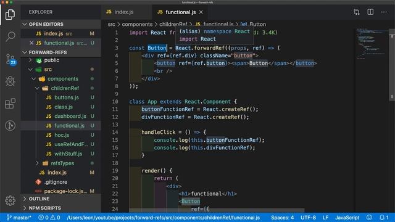This screenshot has width=395, height=222.
Task: Click the file path in status bar
Action: pos(163,218)
